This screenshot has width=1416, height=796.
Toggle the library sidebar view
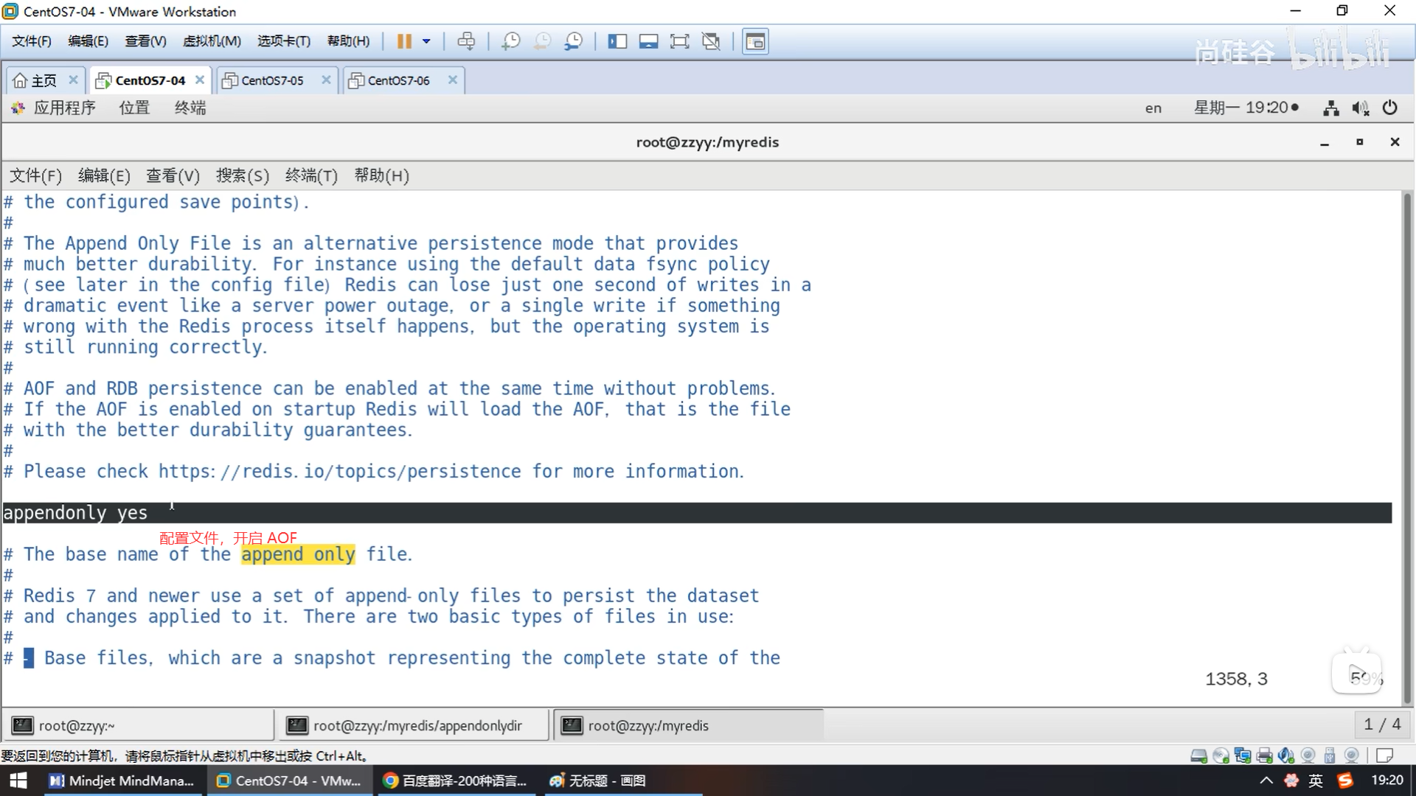617,41
